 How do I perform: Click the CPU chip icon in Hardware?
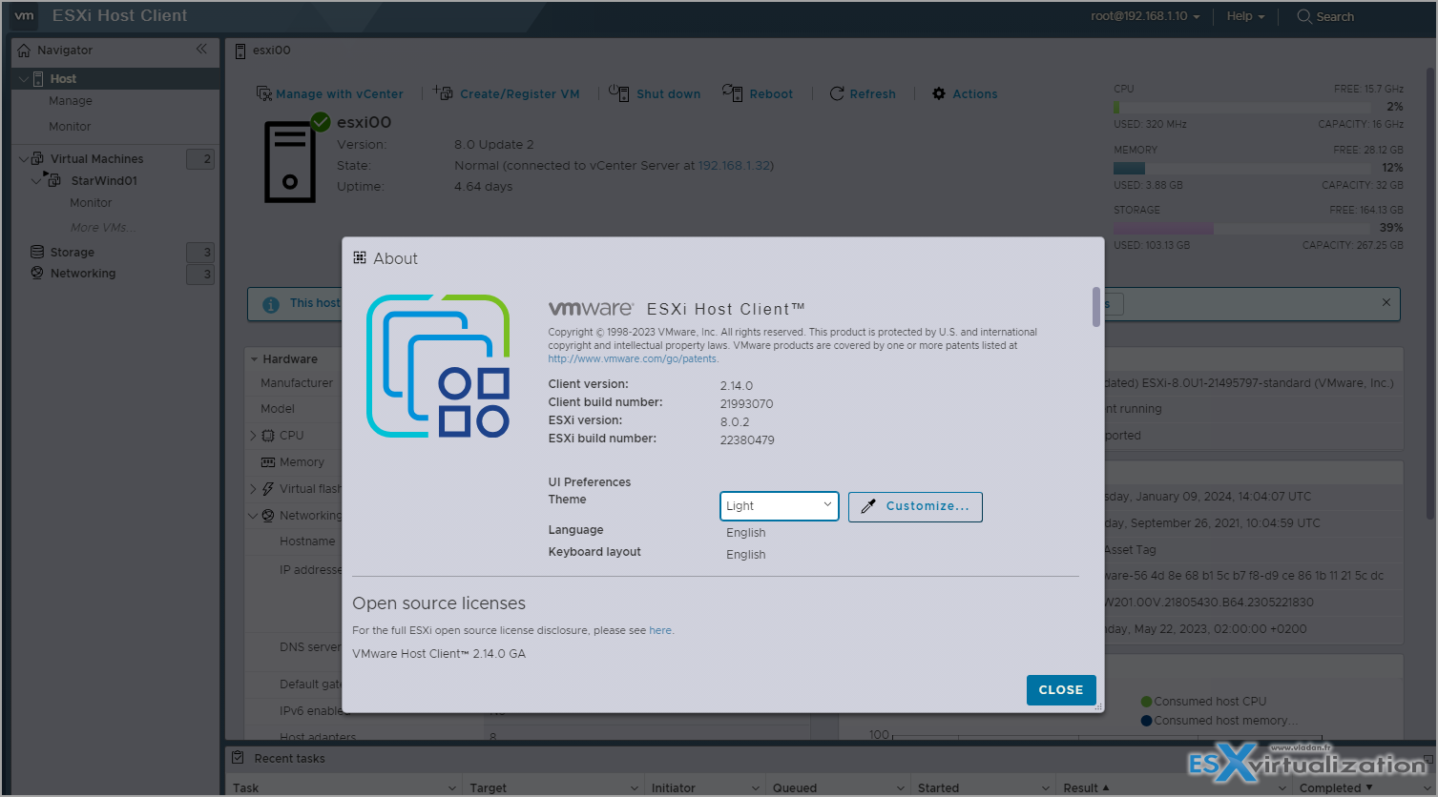tap(268, 436)
